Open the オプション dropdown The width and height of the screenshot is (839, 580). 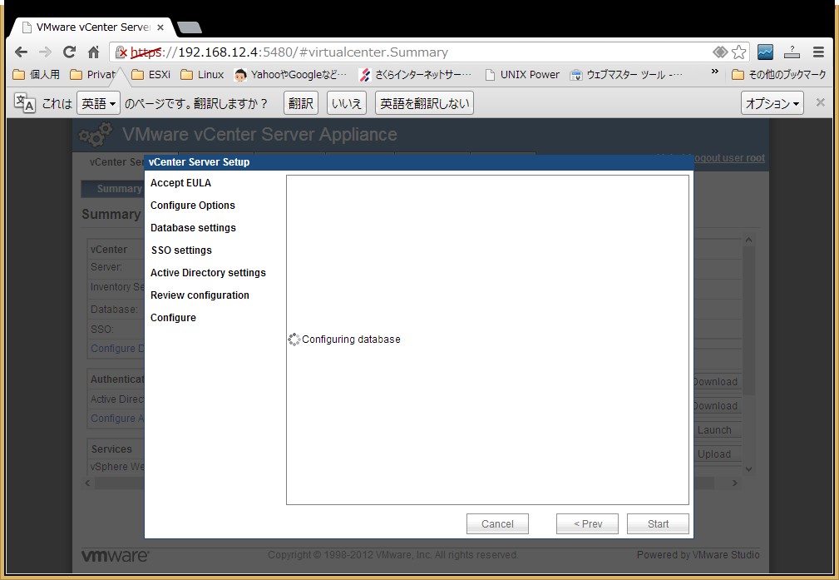point(772,103)
